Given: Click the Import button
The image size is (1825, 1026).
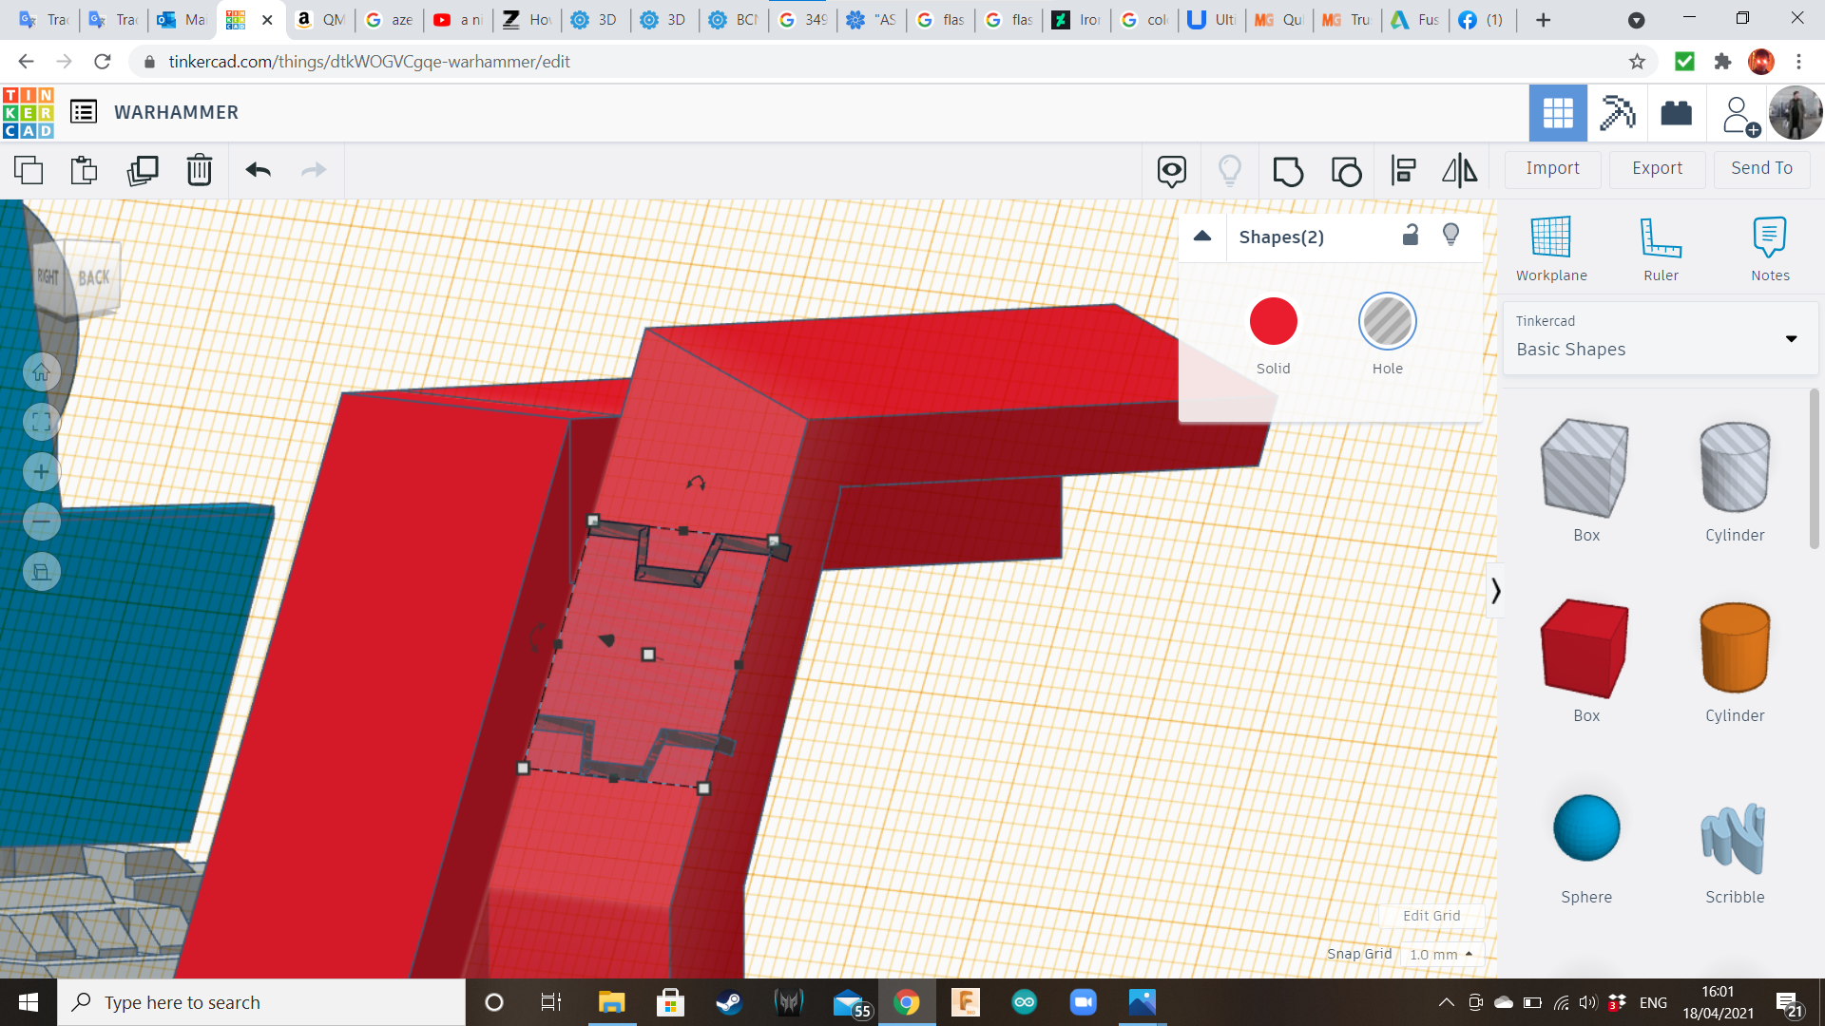Looking at the screenshot, I should click(1552, 168).
